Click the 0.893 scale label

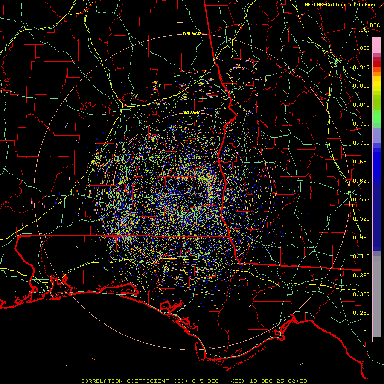(x=361, y=86)
